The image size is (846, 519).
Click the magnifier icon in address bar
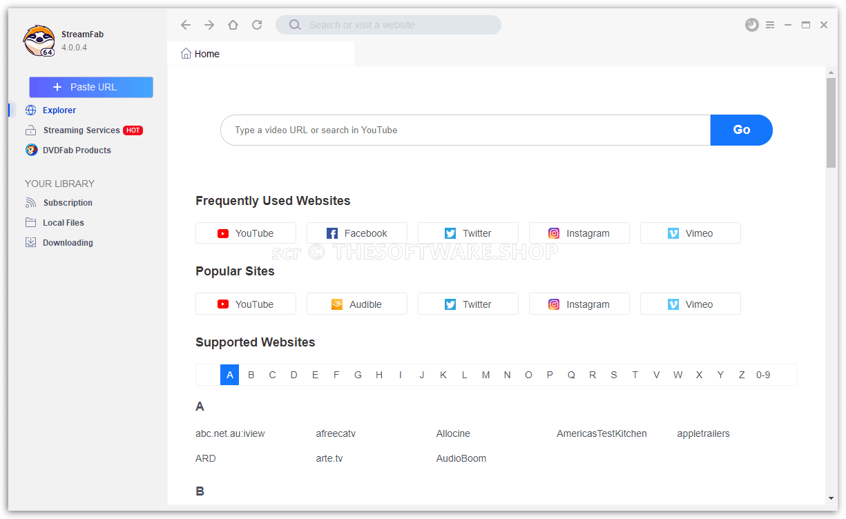(295, 25)
